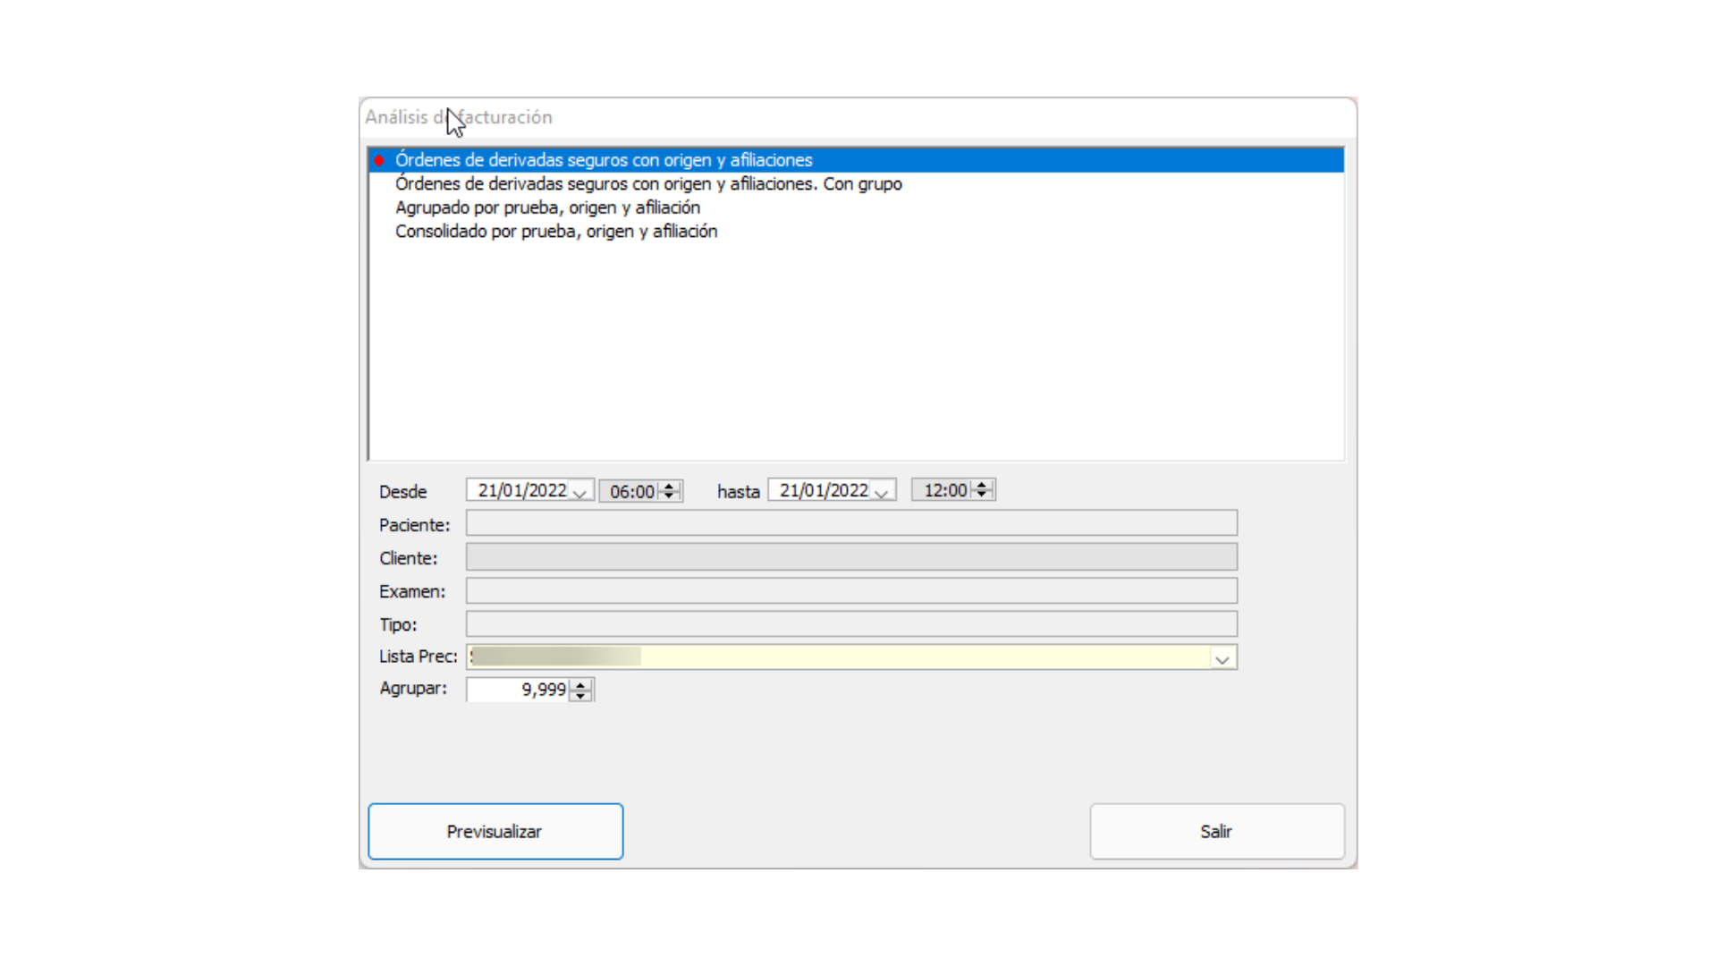
Task: Click the Tipo input field
Action: pos(850,623)
